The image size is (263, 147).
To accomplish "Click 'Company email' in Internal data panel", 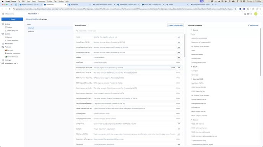I will point(196,58).
